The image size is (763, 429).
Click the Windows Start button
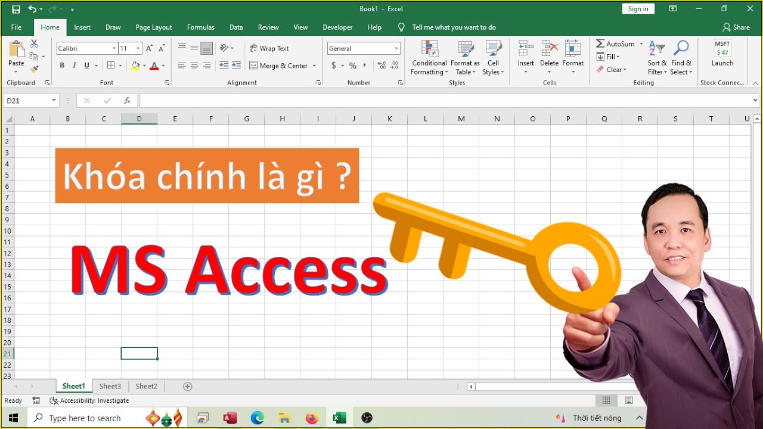pos(13,418)
